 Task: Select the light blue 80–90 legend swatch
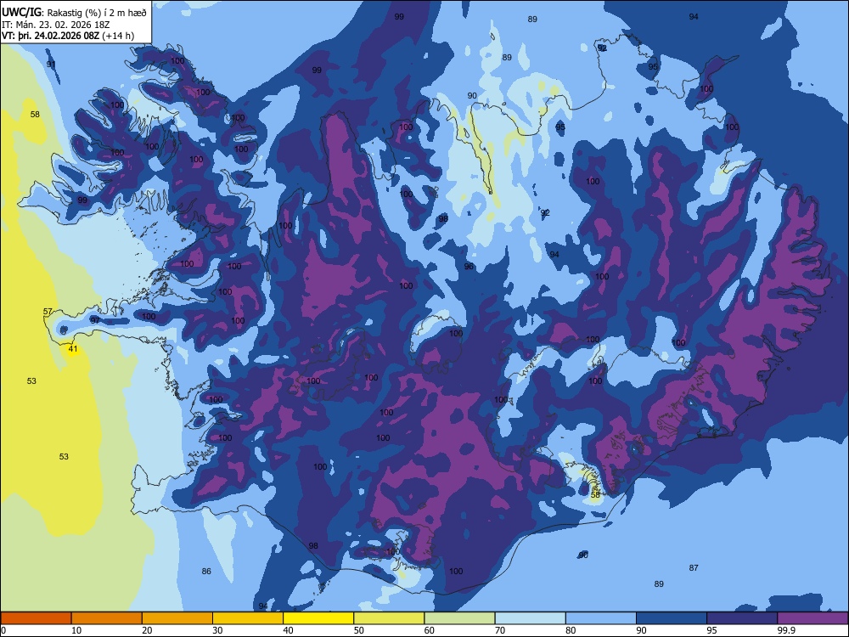pyautogui.click(x=601, y=618)
